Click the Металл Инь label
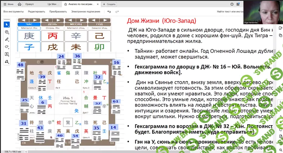Image resolution: width=283 pixels, height=153 pixels. pyautogui.click(x=76, y=28)
